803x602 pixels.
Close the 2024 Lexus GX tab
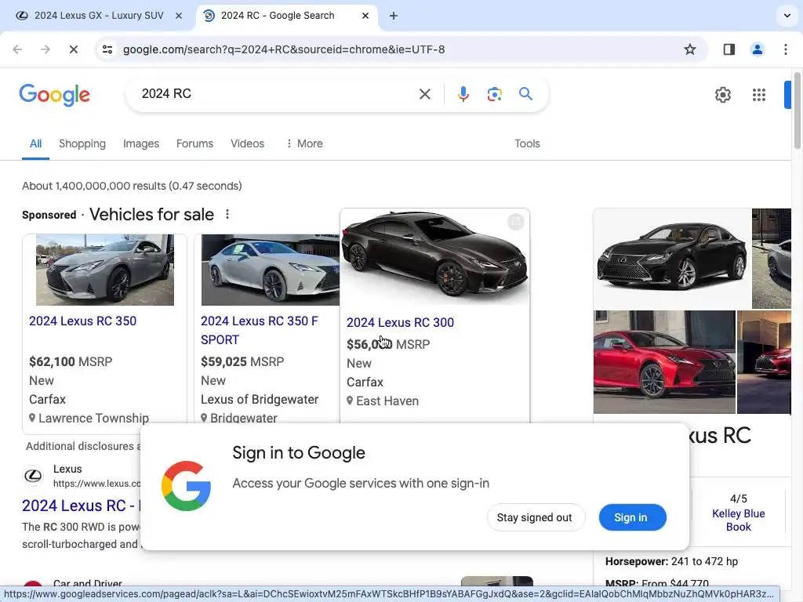tap(179, 16)
